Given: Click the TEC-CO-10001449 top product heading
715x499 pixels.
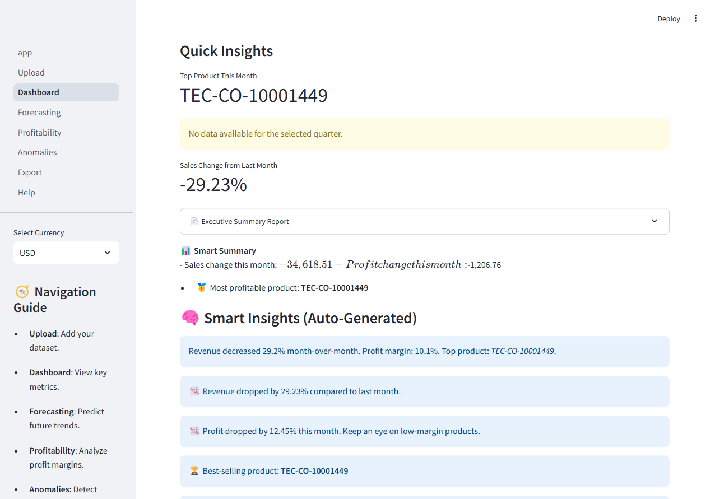Looking at the screenshot, I should pos(253,96).
